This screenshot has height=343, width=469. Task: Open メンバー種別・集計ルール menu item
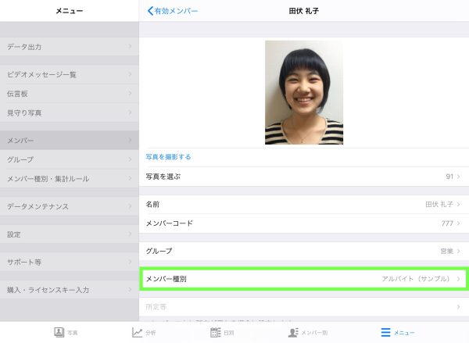[69, 179]
